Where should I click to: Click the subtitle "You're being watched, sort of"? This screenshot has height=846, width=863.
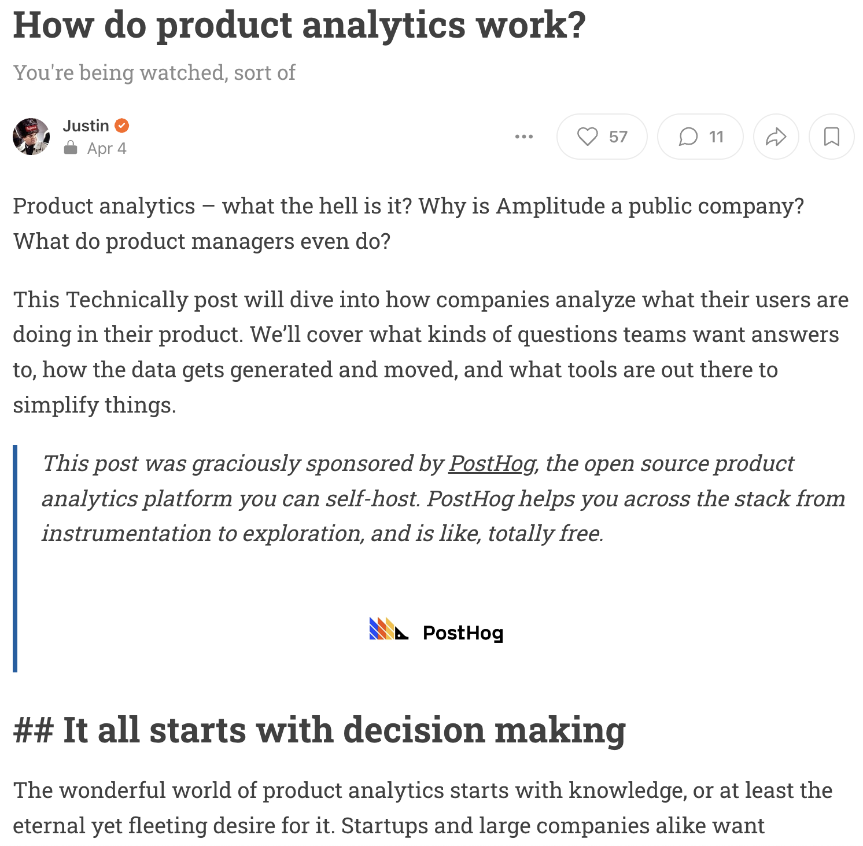click(154, 72)
